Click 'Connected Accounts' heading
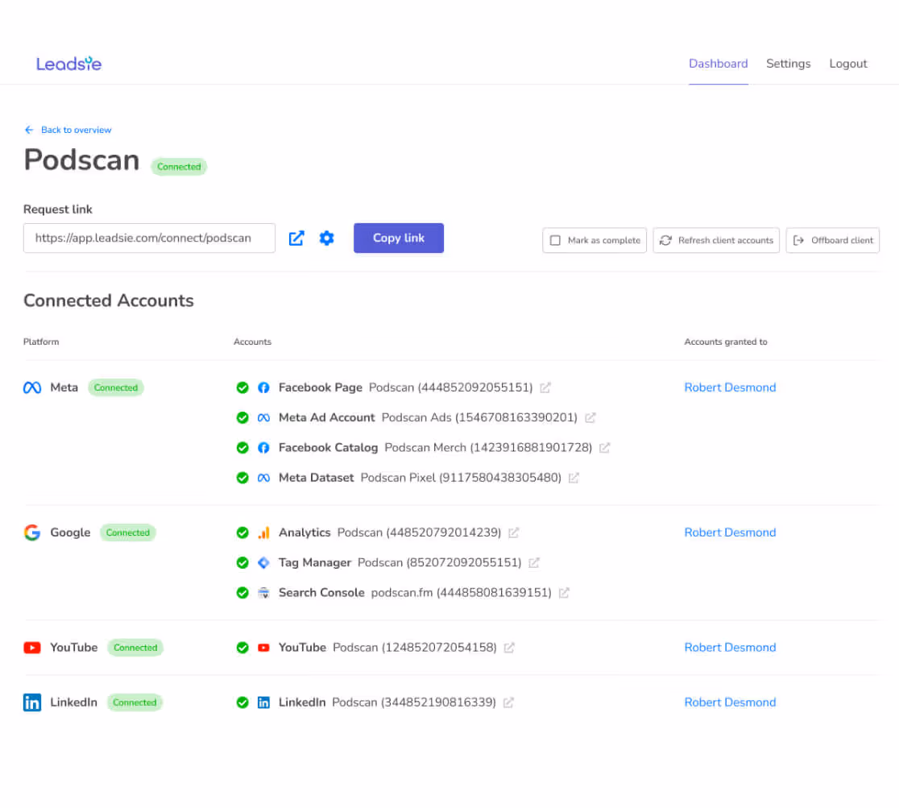 click(x=109, y=300)
